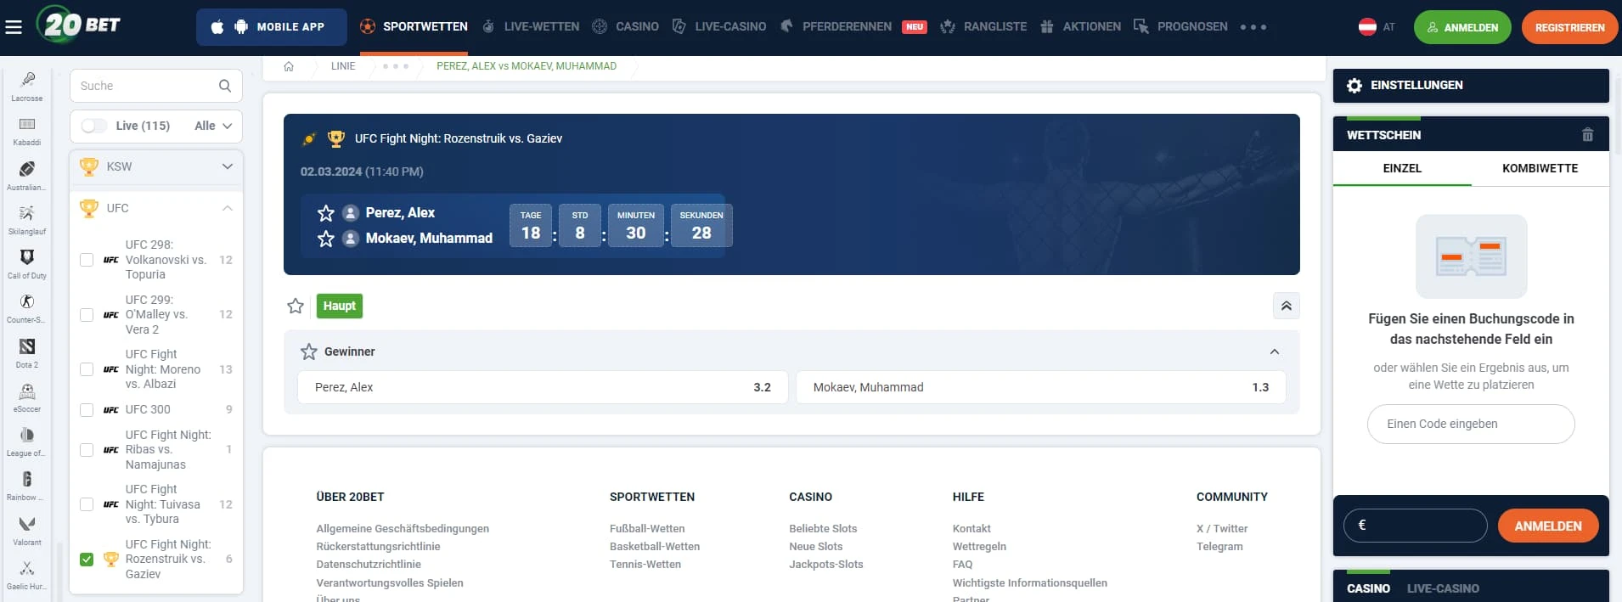
Task: Click the Mobile App button
Action: click(272, 27)
